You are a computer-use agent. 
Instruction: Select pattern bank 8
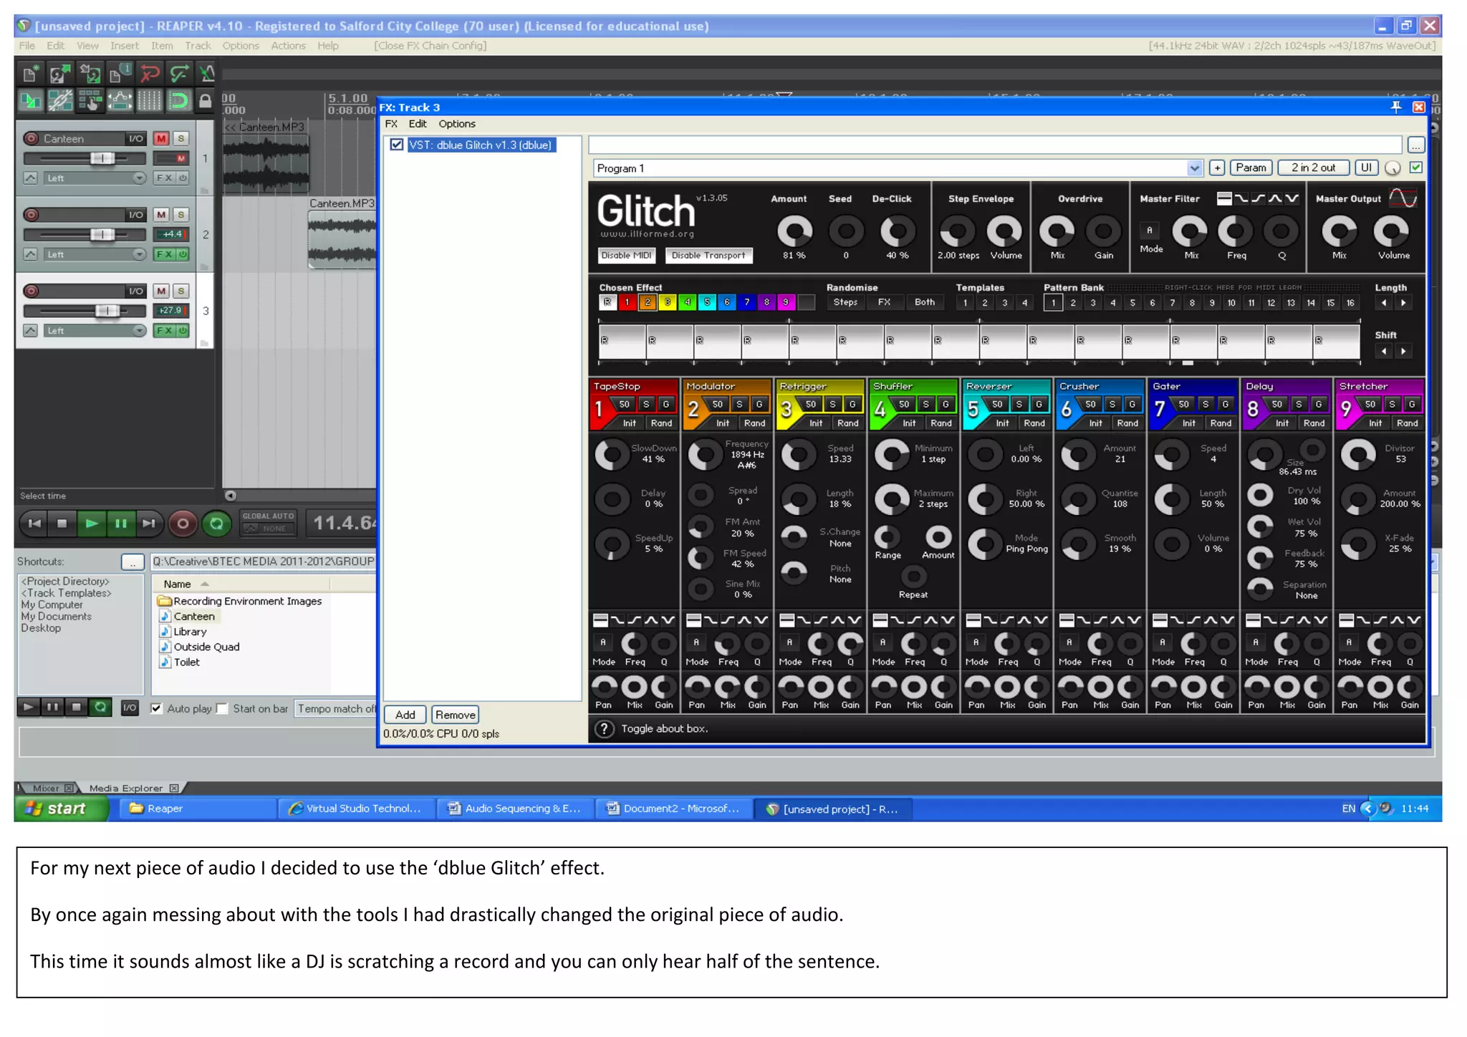tap(1192, 303)
